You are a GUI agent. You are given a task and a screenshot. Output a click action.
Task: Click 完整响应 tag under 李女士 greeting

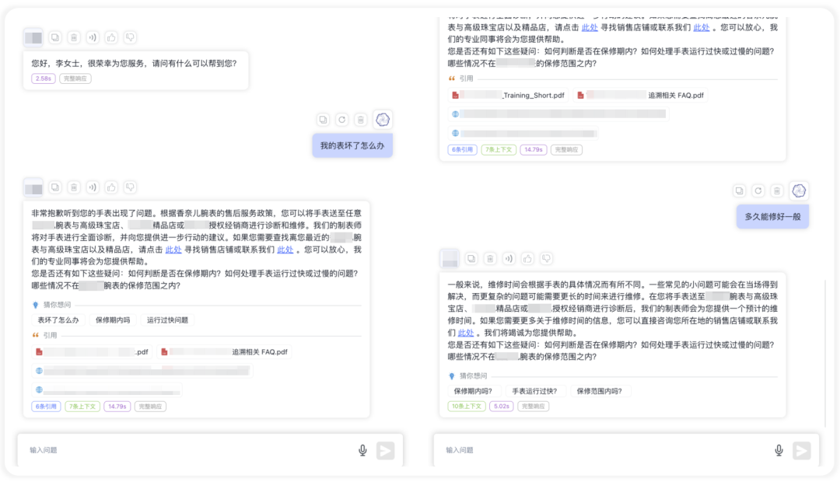(x=75, y=79)
